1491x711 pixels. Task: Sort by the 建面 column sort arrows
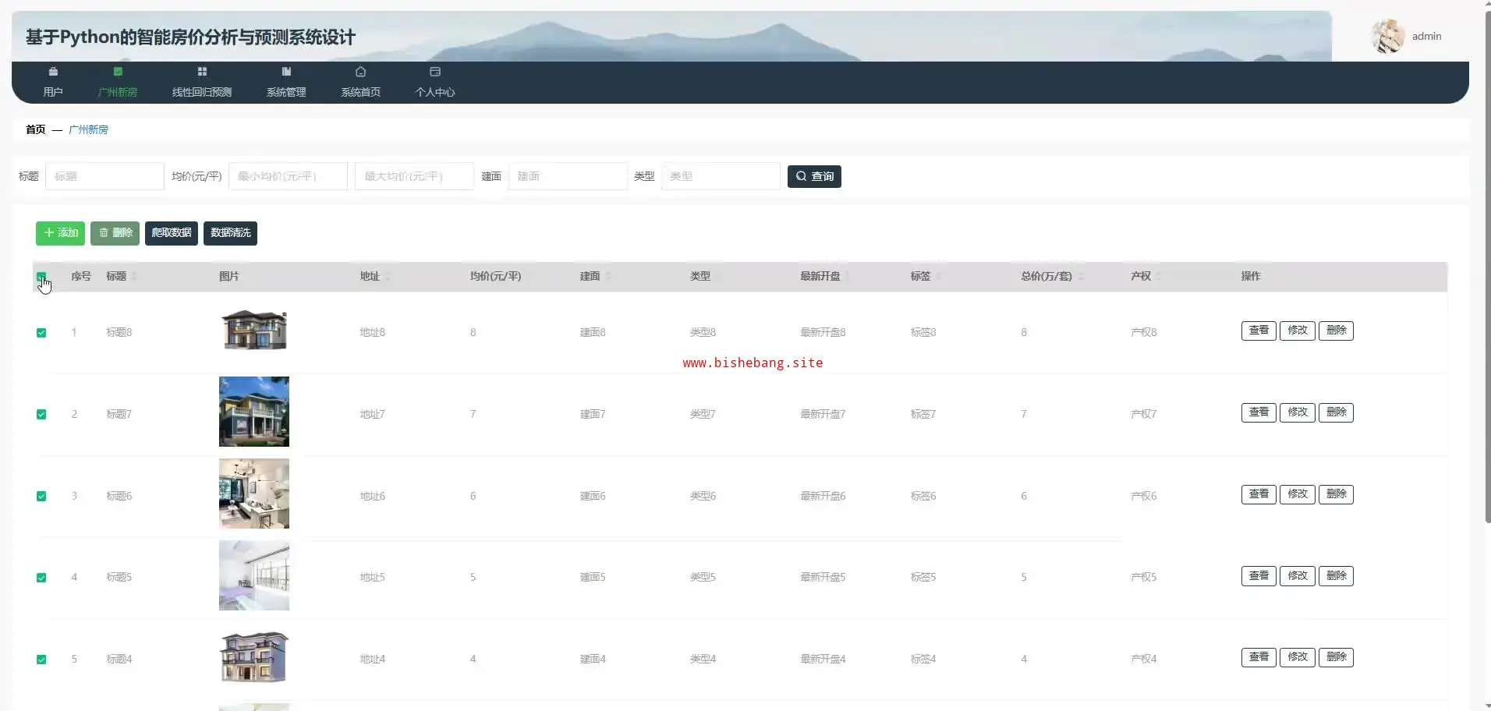point(608,277)
